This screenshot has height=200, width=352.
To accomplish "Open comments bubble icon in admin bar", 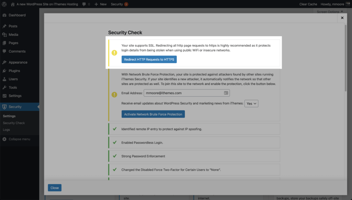I will pos(84,4).
